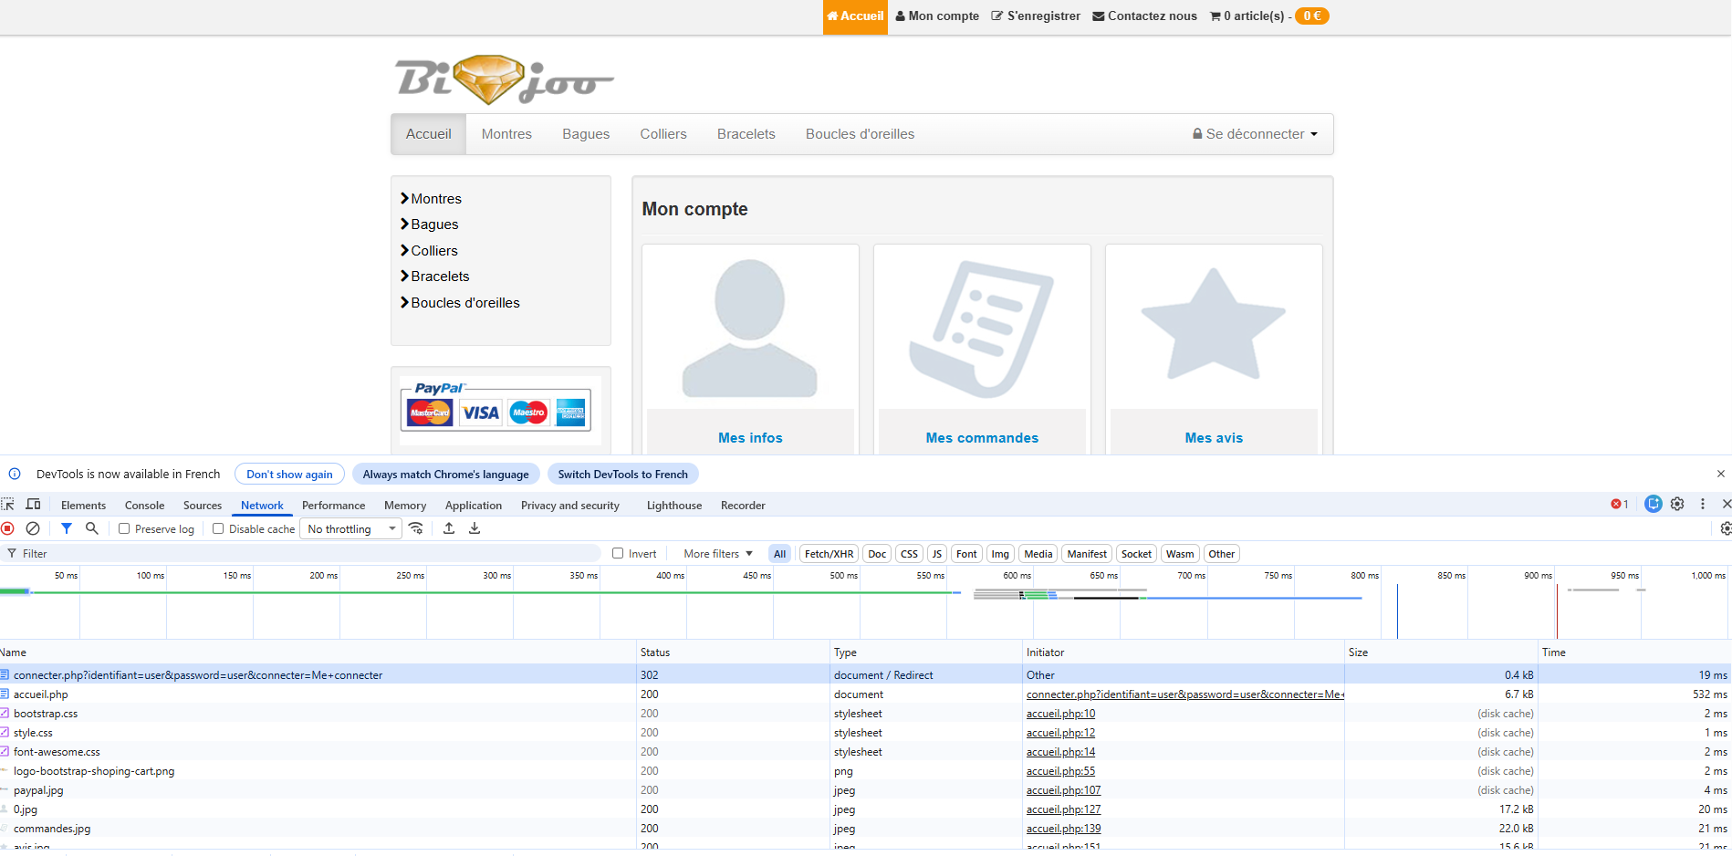Expand the More filters menu
The image size is (1732, 856).
(717, 554)
